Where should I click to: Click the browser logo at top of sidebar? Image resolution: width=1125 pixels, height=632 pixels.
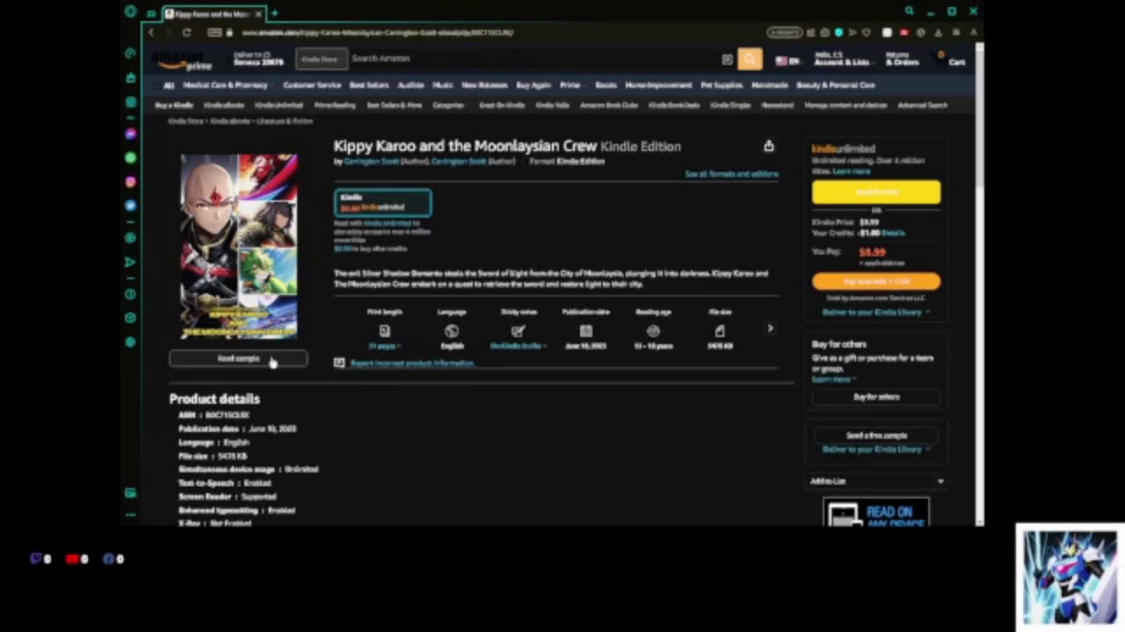point(131,11)
